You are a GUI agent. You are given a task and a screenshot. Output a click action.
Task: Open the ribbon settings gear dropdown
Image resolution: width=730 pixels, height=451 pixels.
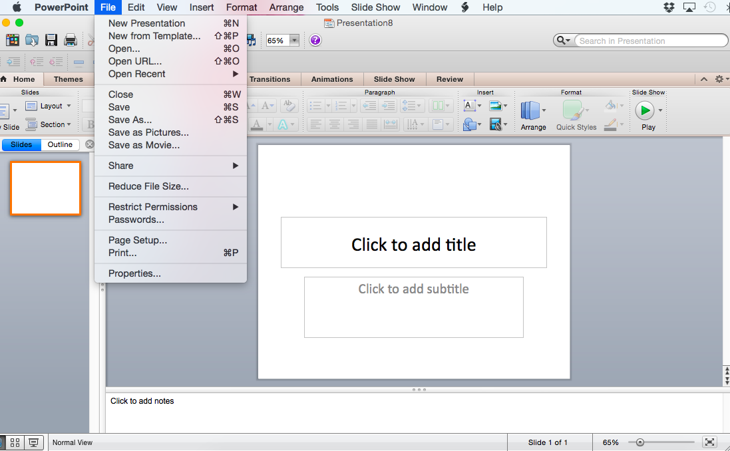(721, 79)
